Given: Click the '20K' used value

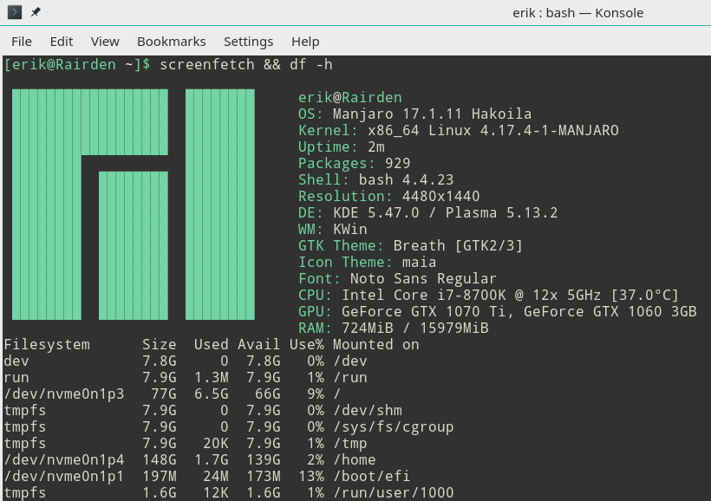Looking at the screenshot, I should (216, 444).
